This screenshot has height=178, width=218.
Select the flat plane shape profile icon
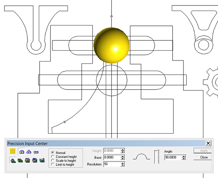click(x=36, y=152)
